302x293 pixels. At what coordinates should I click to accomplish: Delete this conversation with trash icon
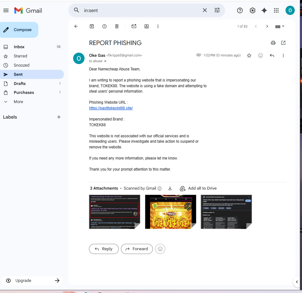pos(117,26)
